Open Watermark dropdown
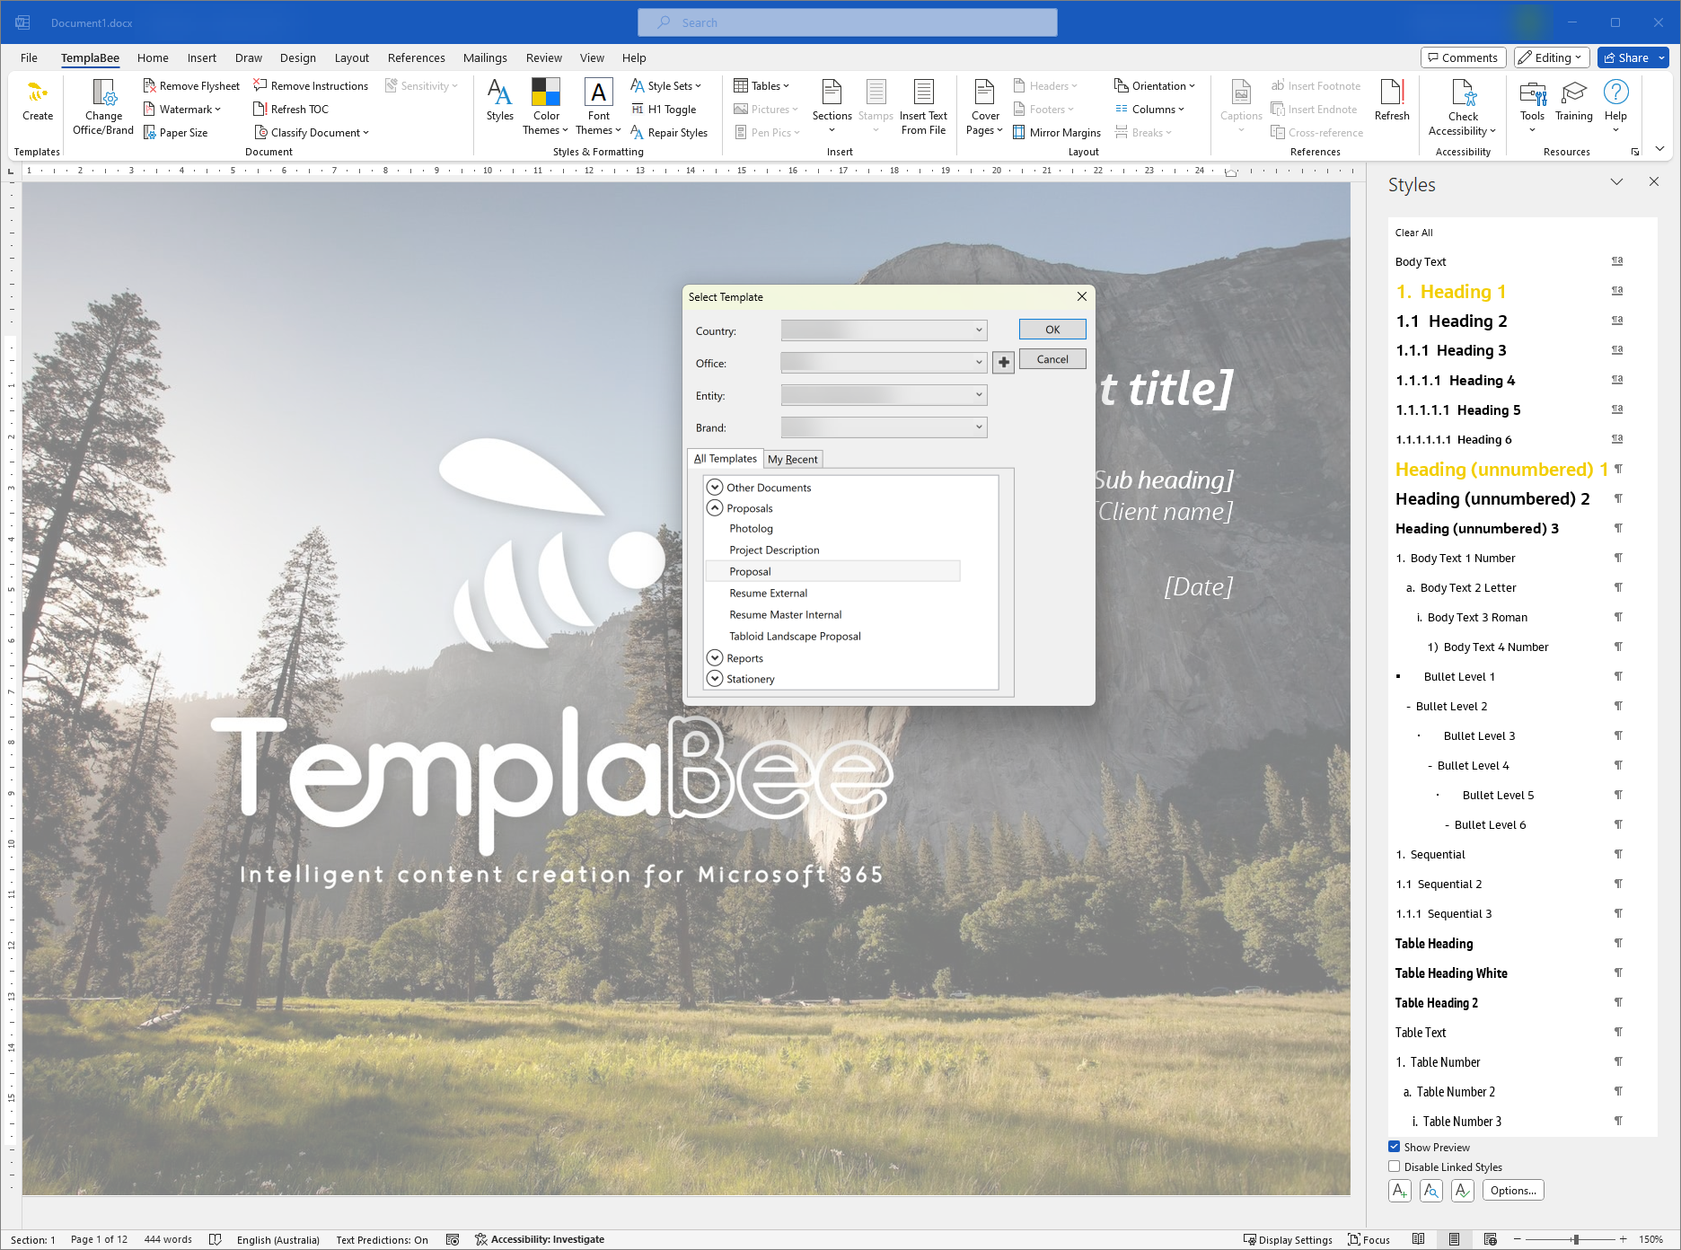 tap(181, 109)
